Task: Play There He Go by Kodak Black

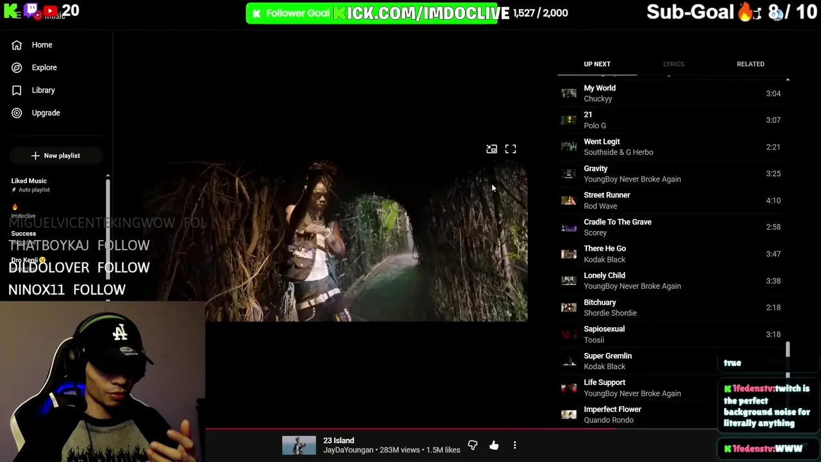Action: click(673, 254)
